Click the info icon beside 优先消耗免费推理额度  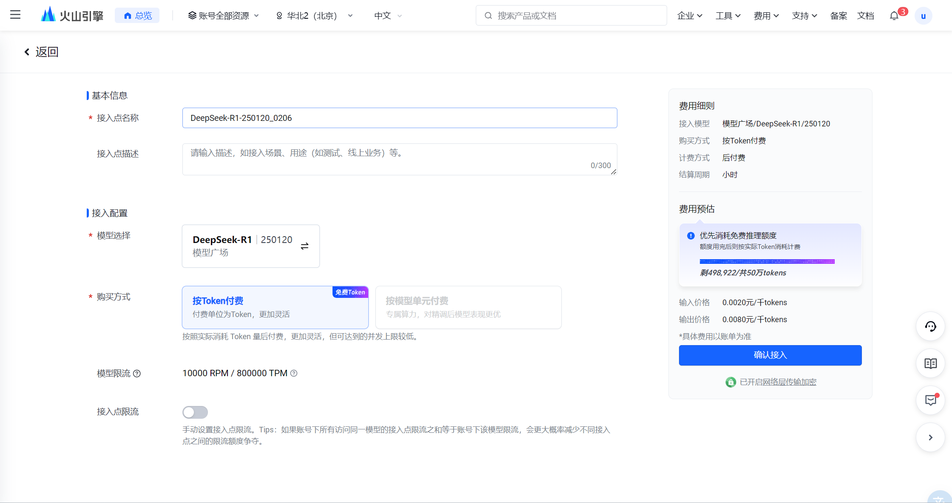coord(691,236)
